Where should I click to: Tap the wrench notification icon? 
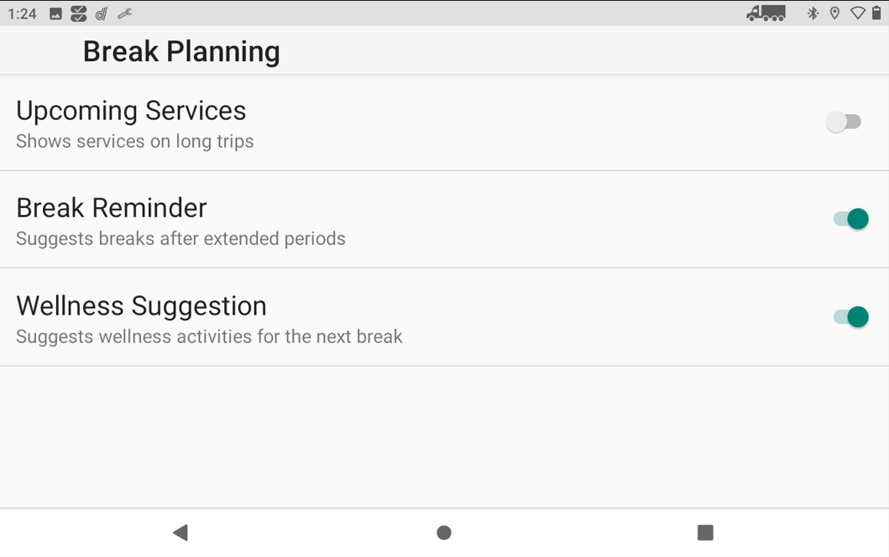point(125,14)
